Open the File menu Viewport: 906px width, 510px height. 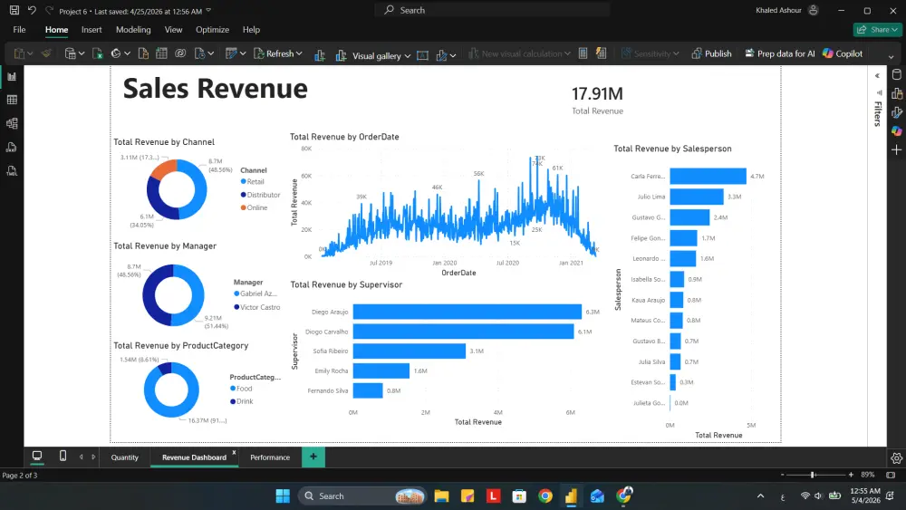[x=19, y=30]
